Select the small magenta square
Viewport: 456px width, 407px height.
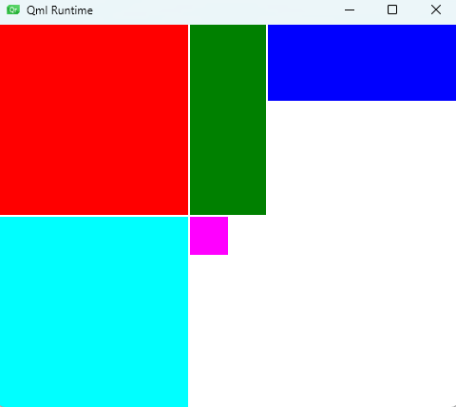coord(209,236)
